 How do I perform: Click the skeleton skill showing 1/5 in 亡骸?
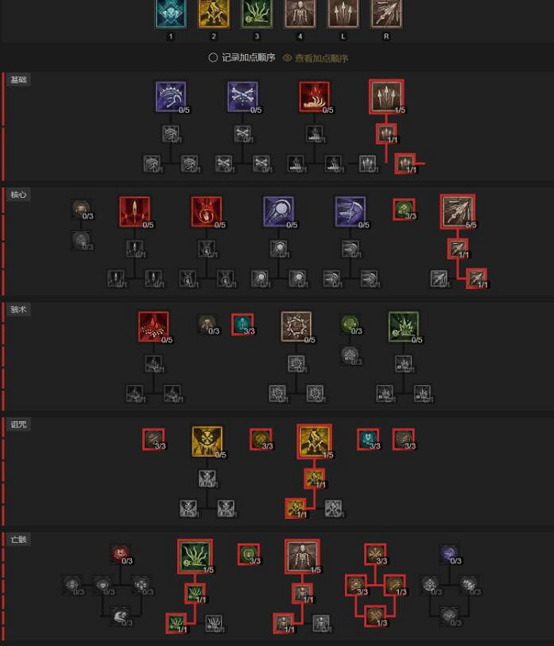tap(302, 556)
